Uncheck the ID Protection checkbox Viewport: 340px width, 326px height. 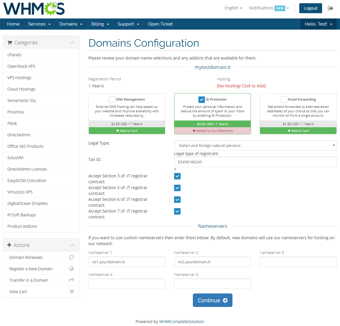click(202, 99)
